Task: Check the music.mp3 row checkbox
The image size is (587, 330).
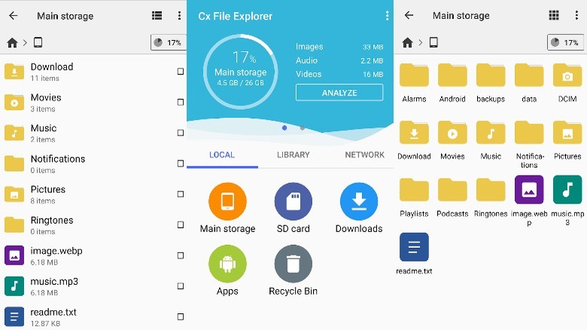Action: coord(181,286)
